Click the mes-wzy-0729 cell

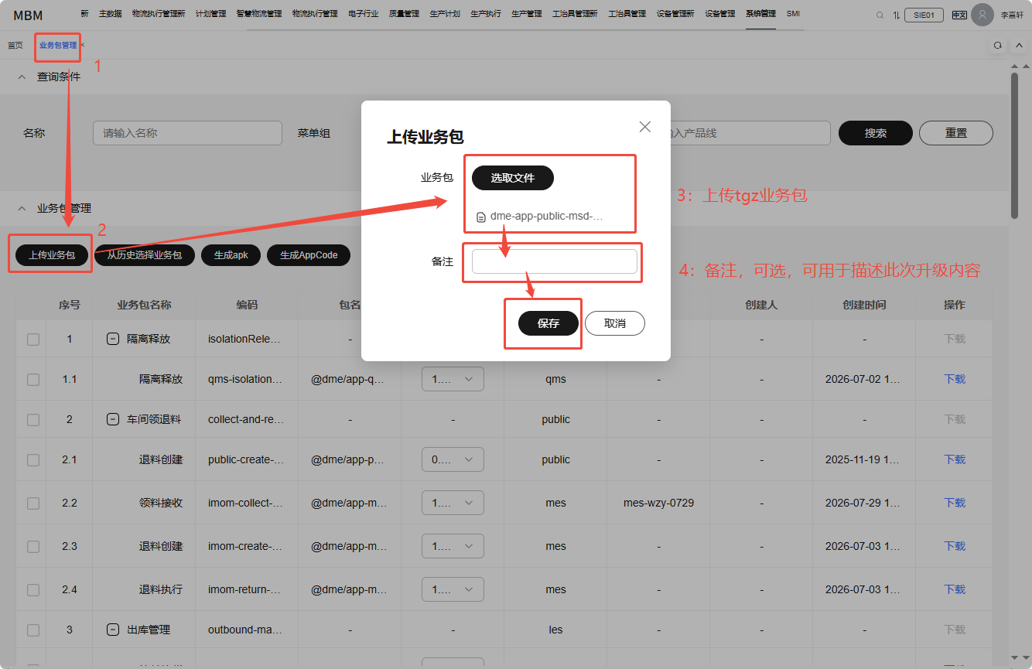pyautogui.click(x=658, y=503)
